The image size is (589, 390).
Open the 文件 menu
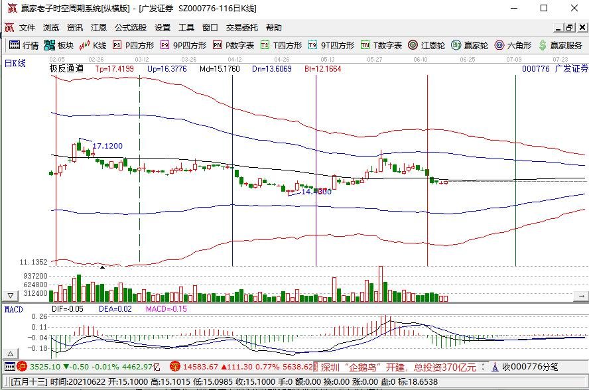pyautogui.click(x=27, y=27)
